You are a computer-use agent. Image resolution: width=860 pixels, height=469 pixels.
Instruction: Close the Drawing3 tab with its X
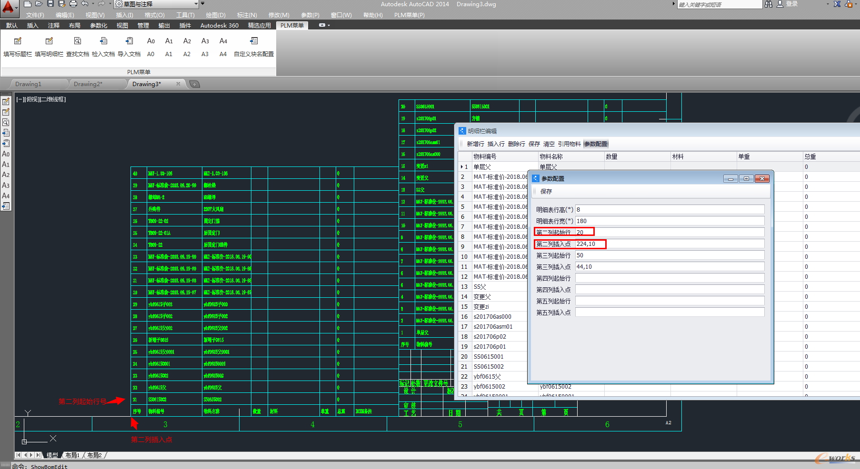(178, 84)
